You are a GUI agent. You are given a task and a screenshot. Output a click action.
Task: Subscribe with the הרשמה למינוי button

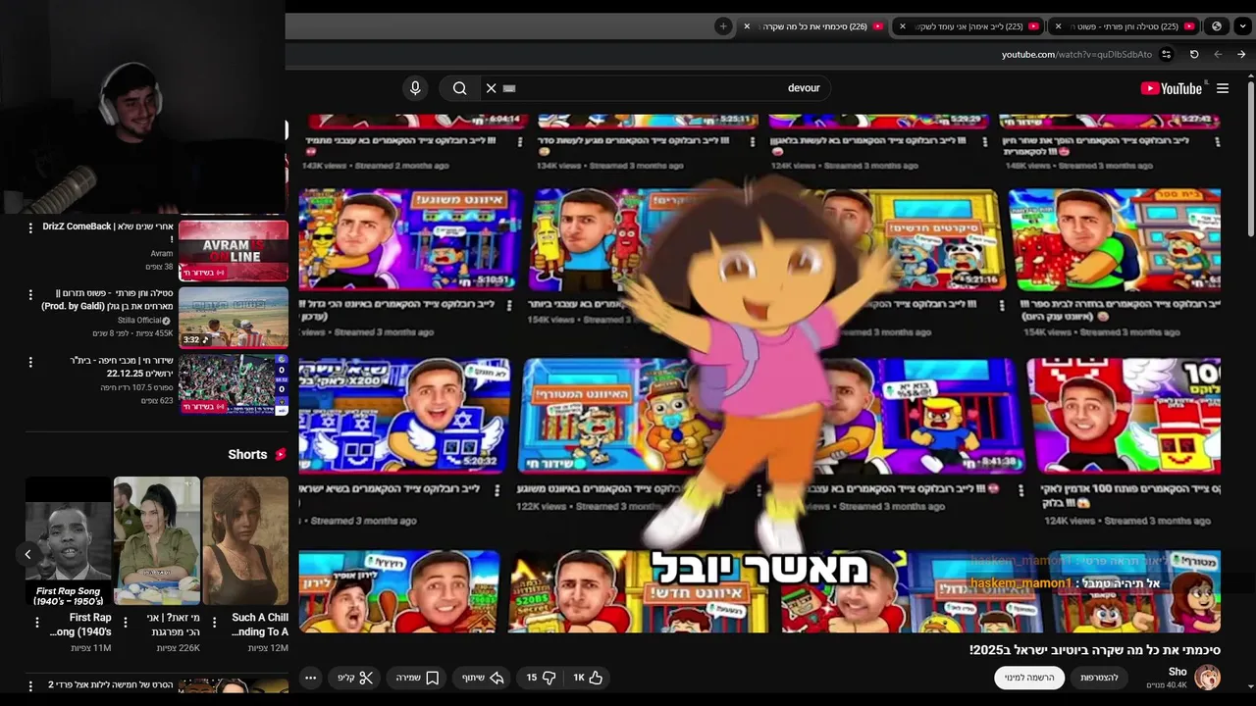1028,678
